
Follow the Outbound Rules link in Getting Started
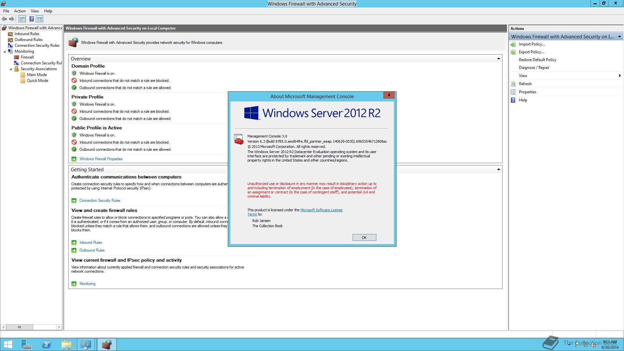(x=92, y=250)
